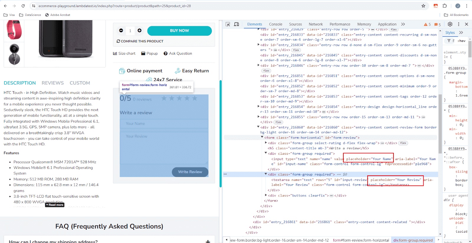Switch to the Console tab

276,24
